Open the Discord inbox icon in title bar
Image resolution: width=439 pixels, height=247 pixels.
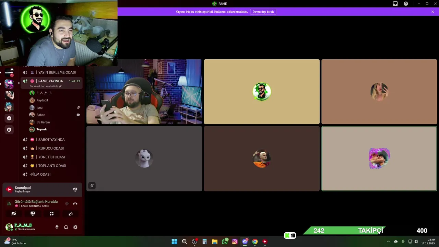[x=395, y=4]
